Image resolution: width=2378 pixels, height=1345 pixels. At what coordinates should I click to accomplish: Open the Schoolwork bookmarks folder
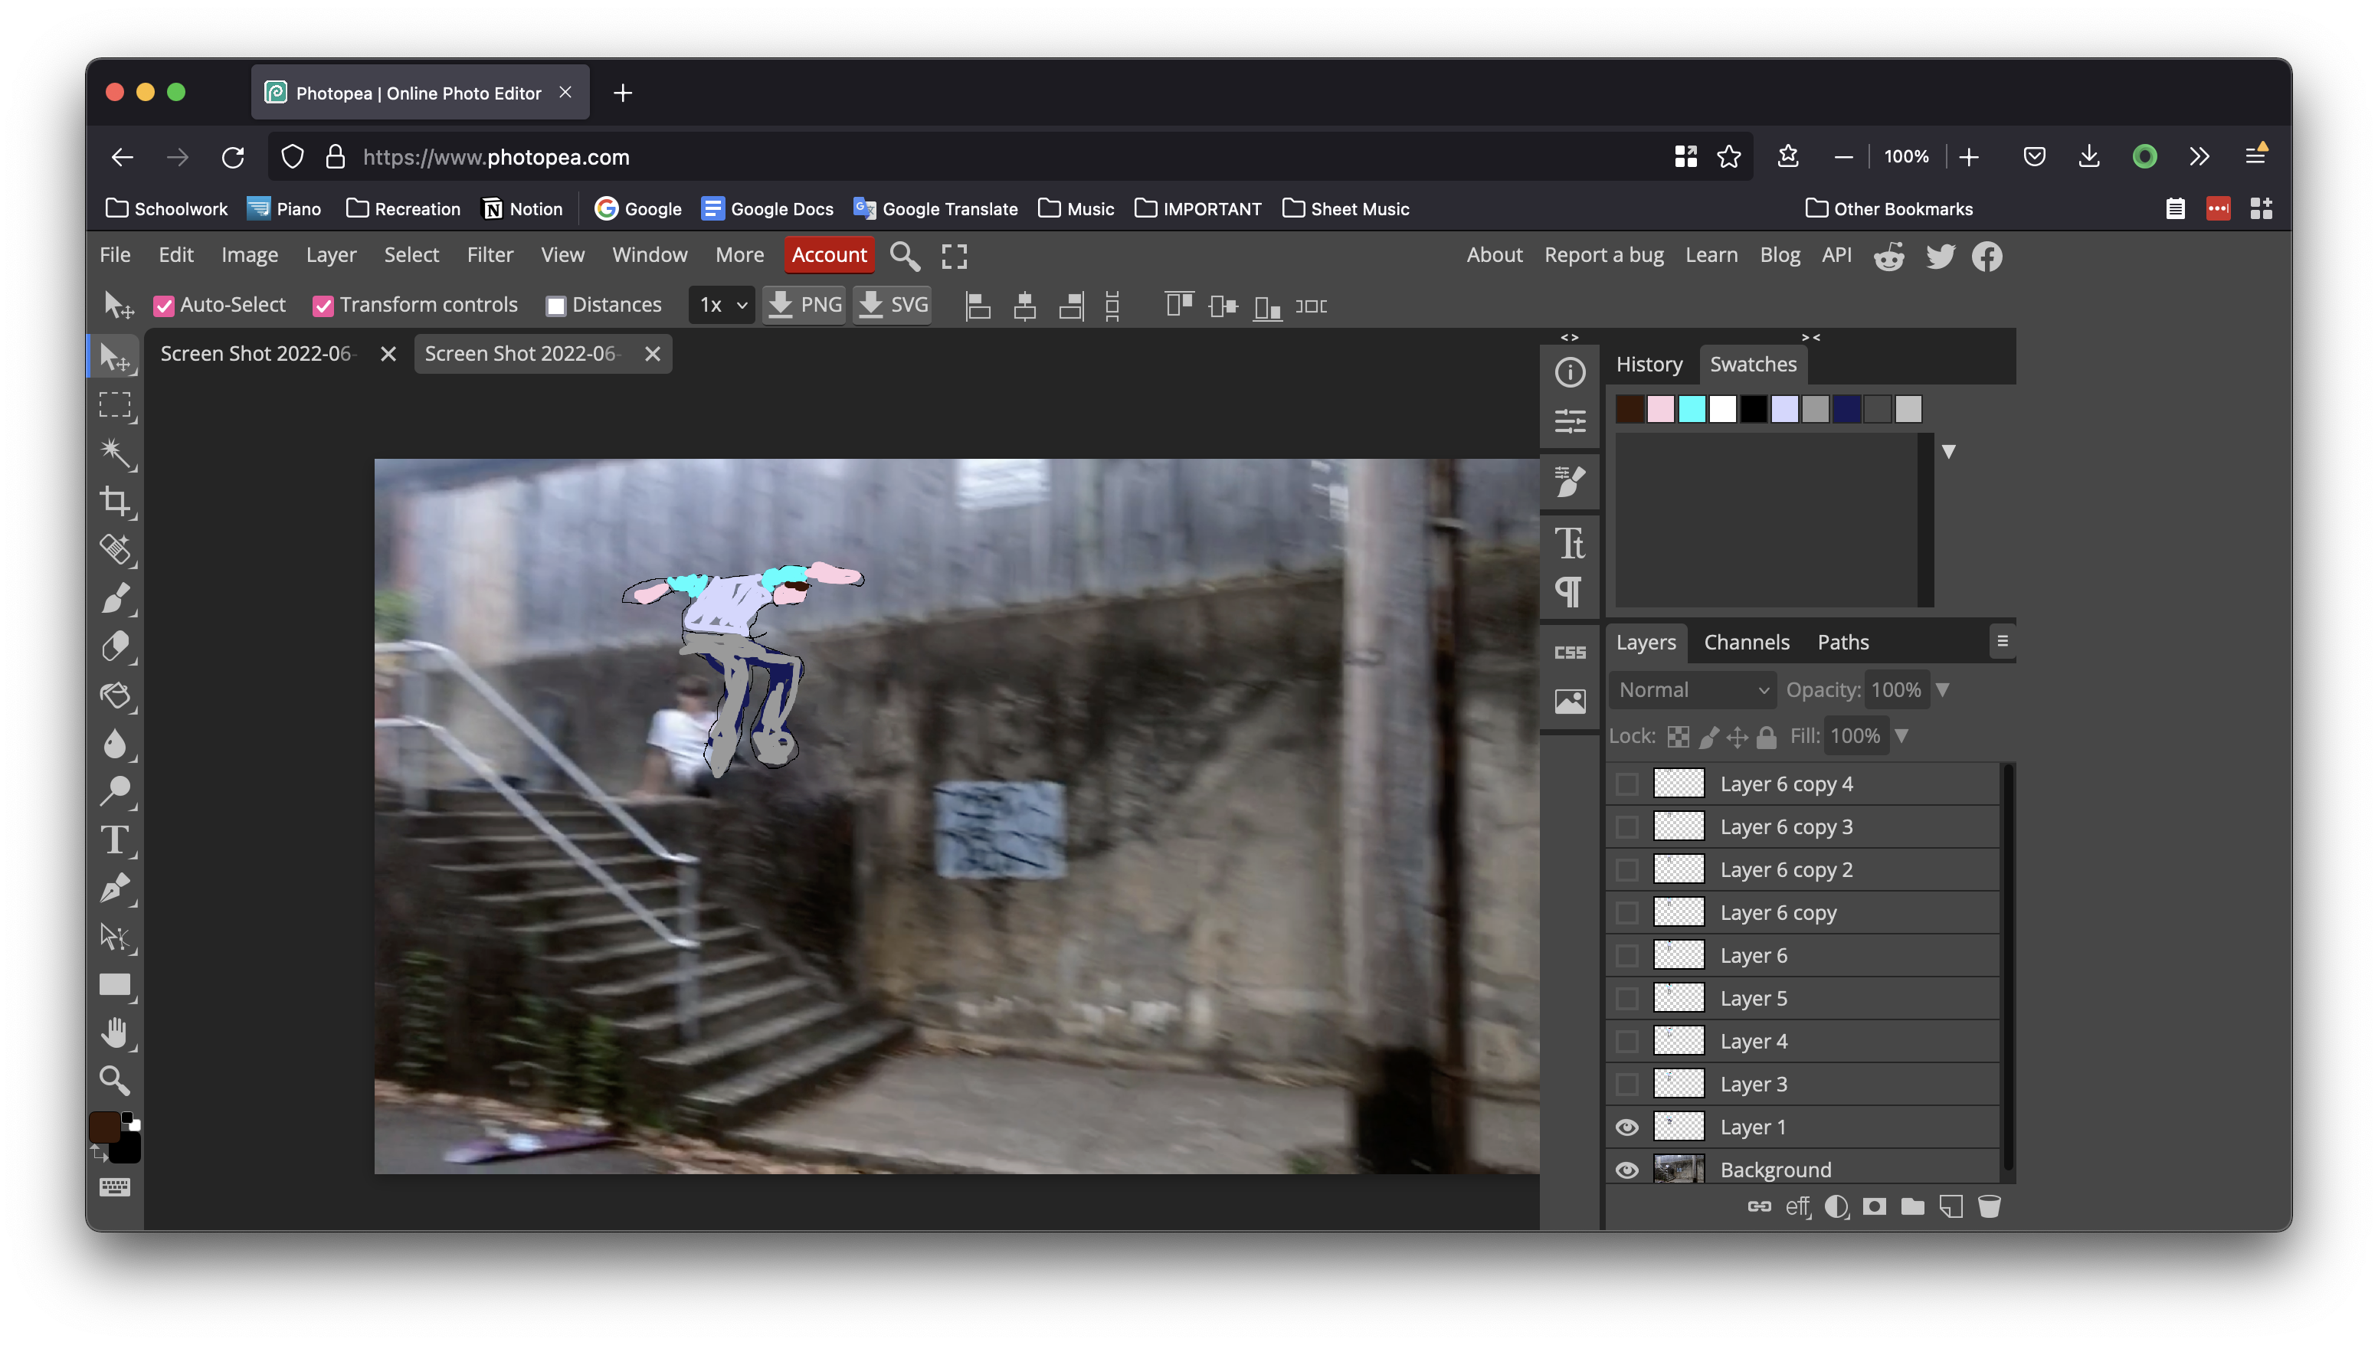(167, 209)
